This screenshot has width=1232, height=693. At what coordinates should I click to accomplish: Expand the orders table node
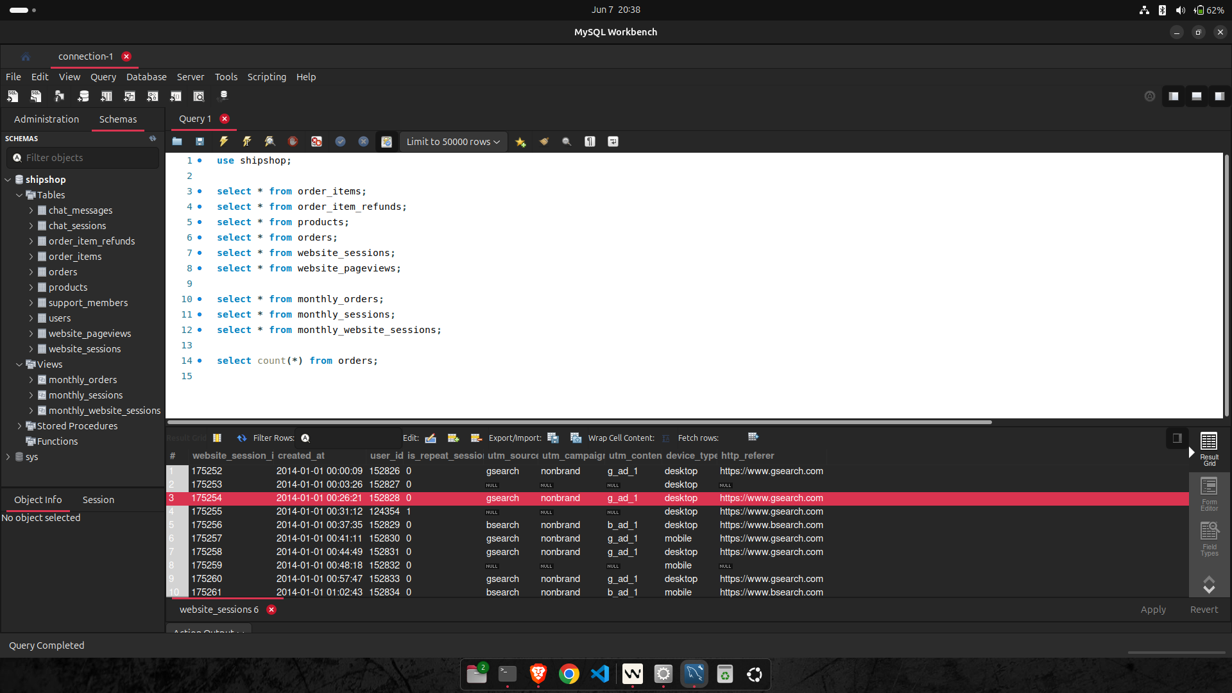(31, 272)
